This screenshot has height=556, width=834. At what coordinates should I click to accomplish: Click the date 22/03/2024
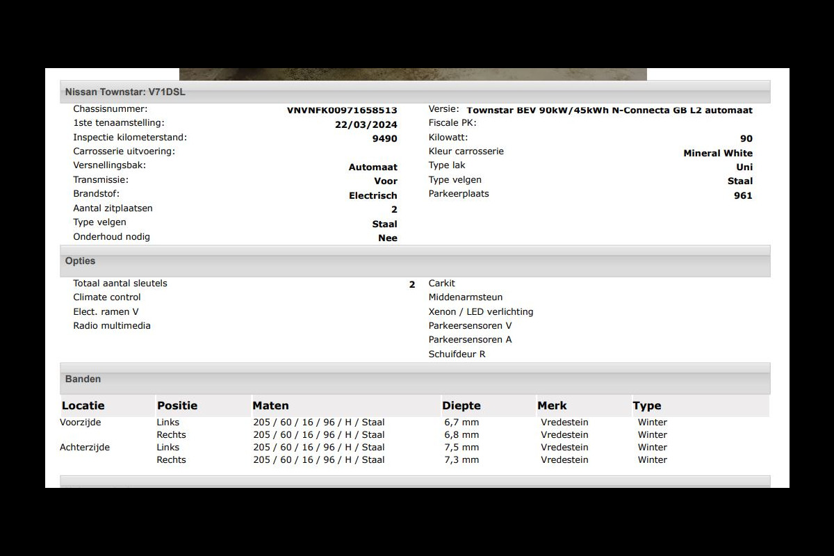pyautogui.click(x=366, y=124)
